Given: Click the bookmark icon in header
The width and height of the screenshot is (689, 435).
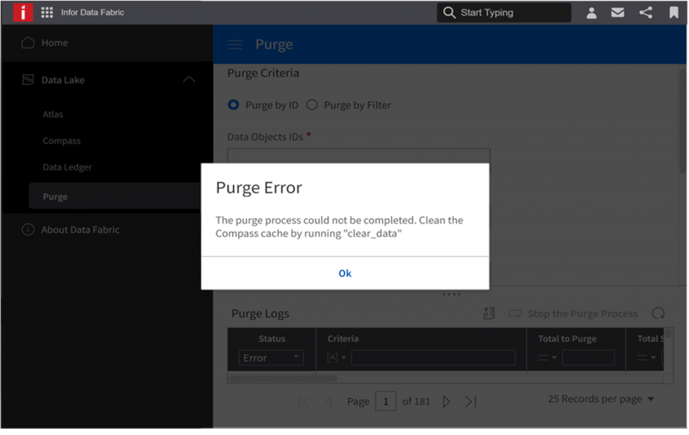Looking at the screenshot, I should pyautogui.click(x=674, y=13).
